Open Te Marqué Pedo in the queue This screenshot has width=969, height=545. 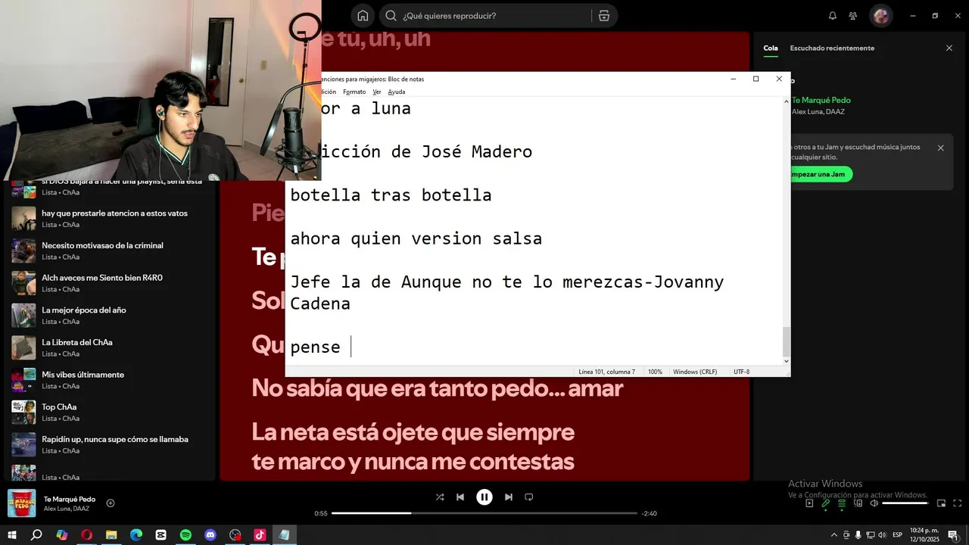[821, 100]
